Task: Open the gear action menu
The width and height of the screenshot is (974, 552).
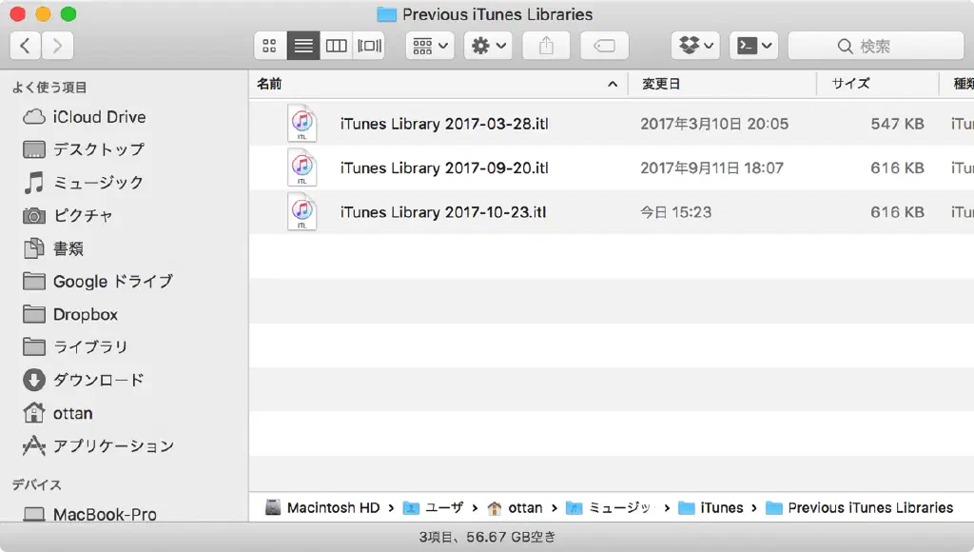Action: (489, 46)
